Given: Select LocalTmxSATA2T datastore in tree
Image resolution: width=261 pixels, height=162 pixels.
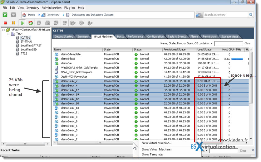Looking at the screenshot, I should click(x=31, y=45).
